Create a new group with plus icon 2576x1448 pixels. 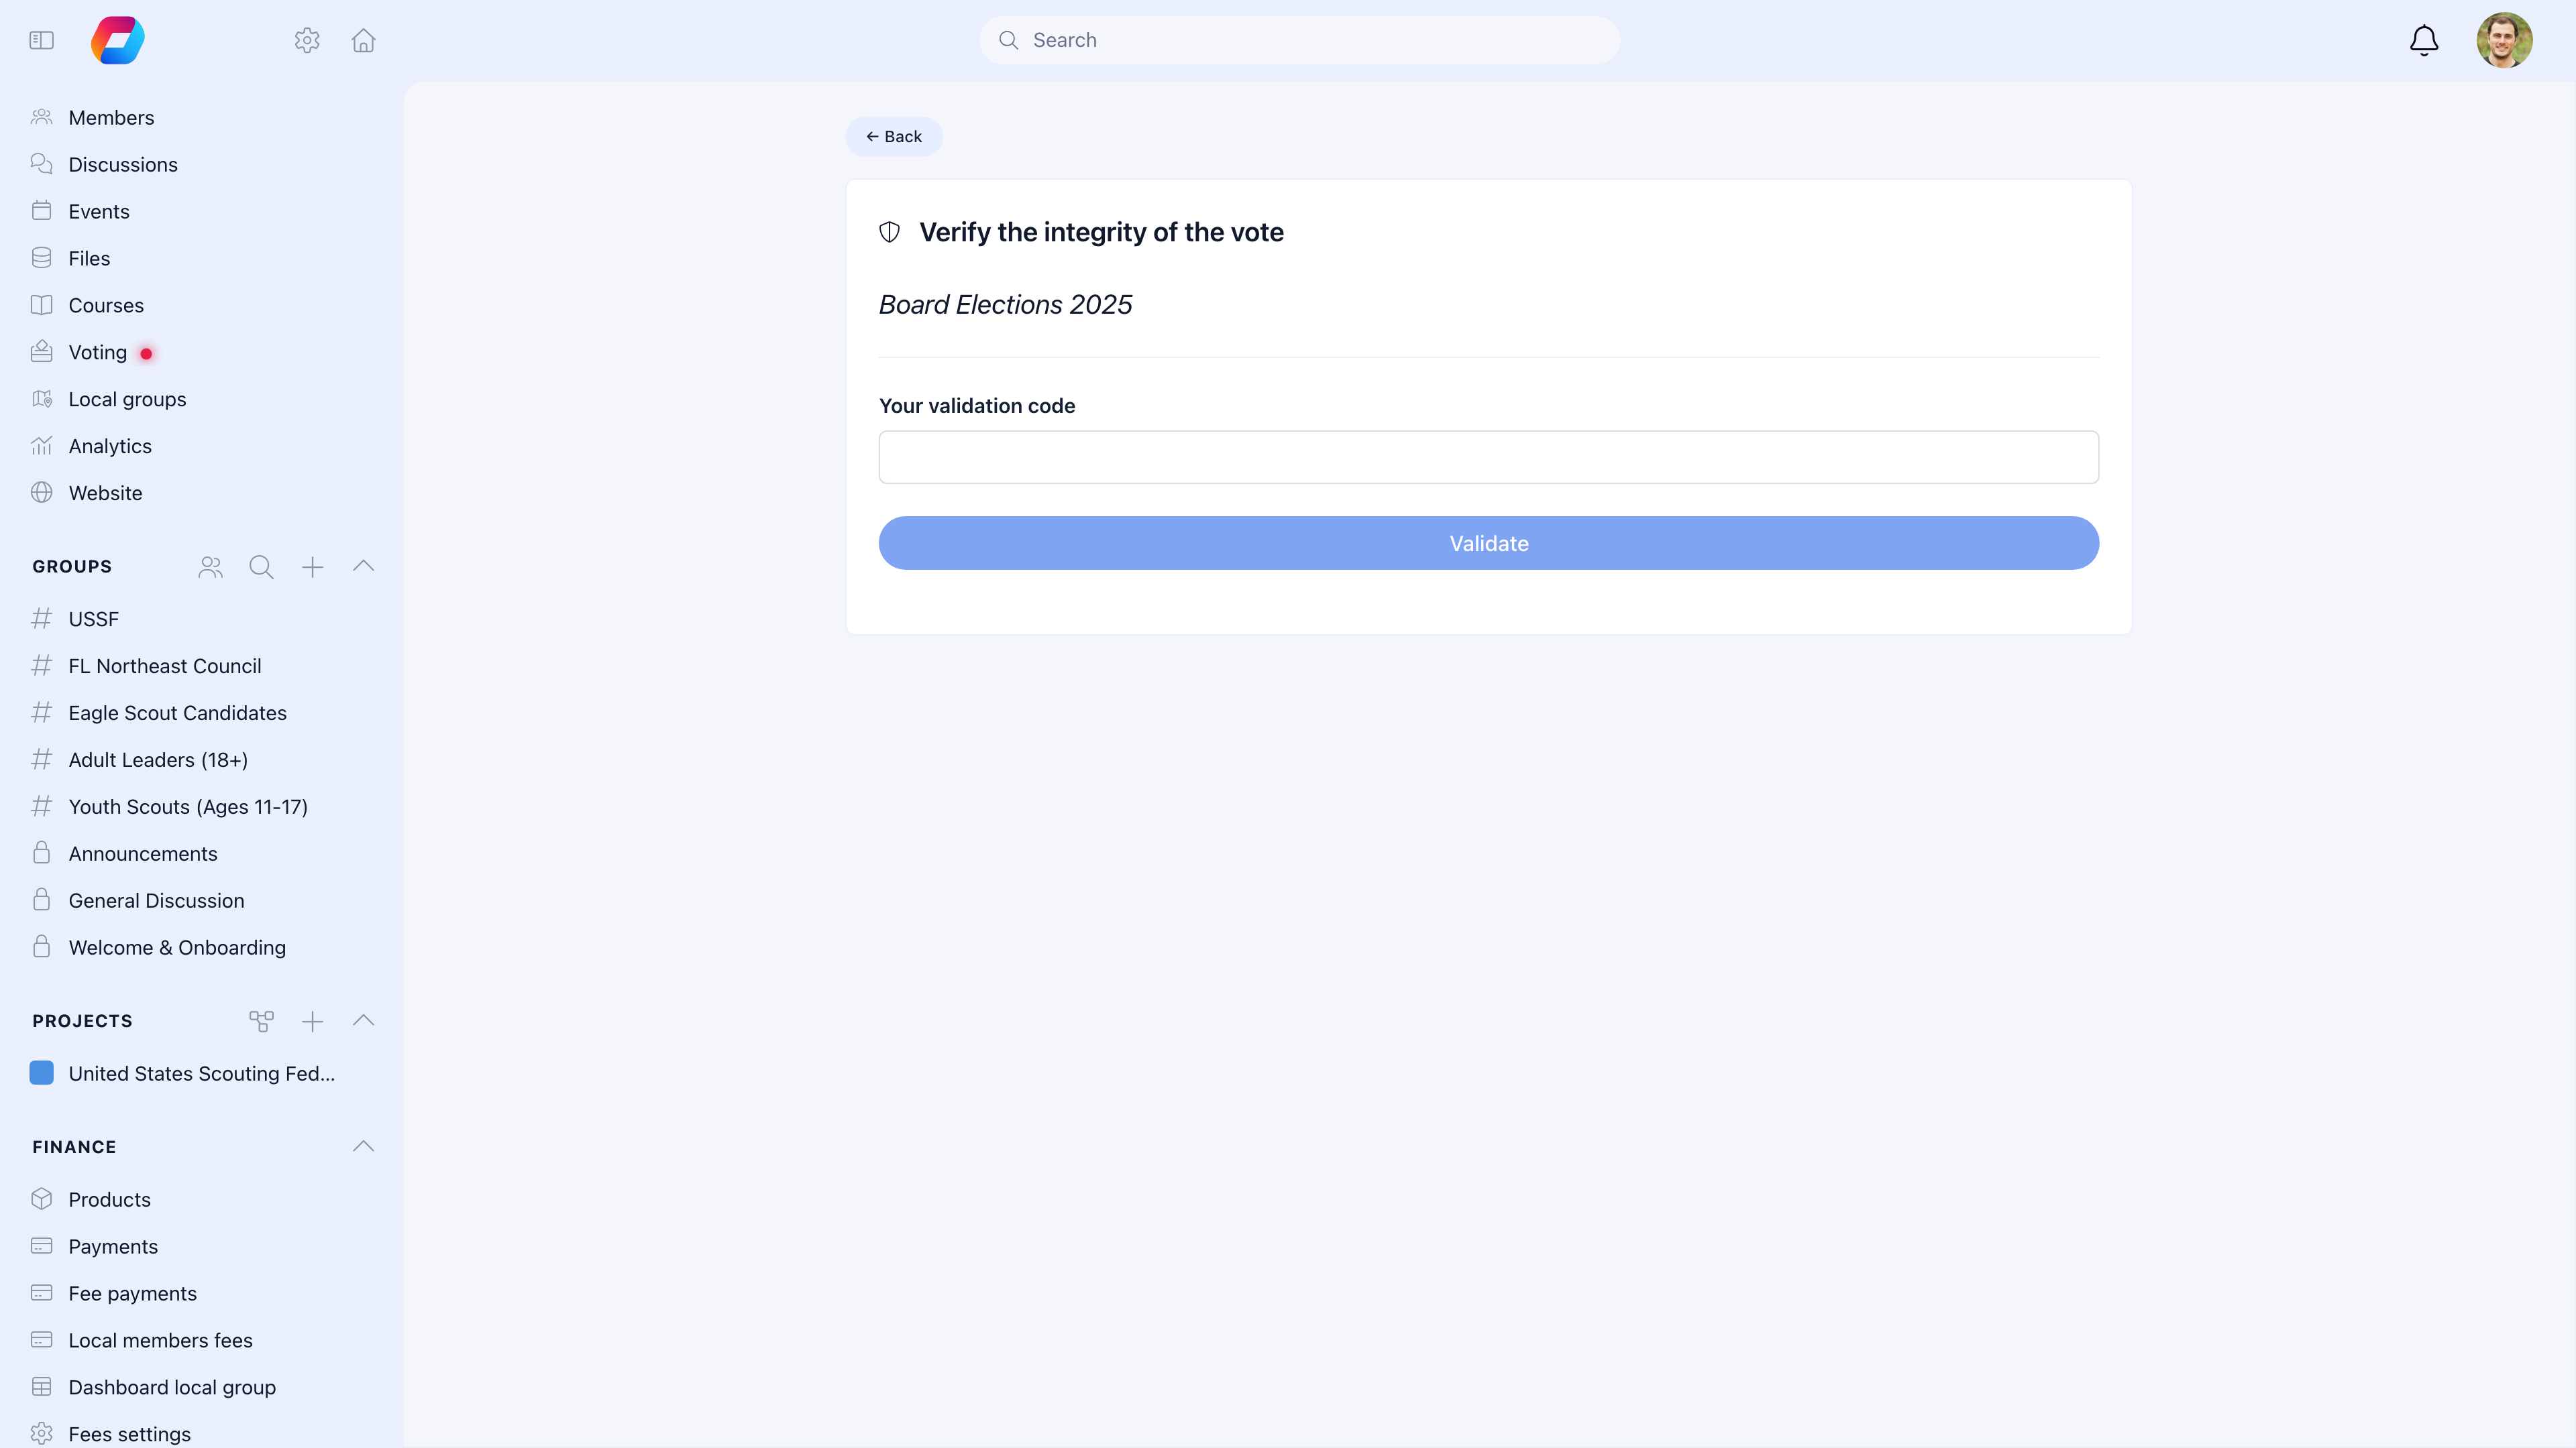click(312, 566)
